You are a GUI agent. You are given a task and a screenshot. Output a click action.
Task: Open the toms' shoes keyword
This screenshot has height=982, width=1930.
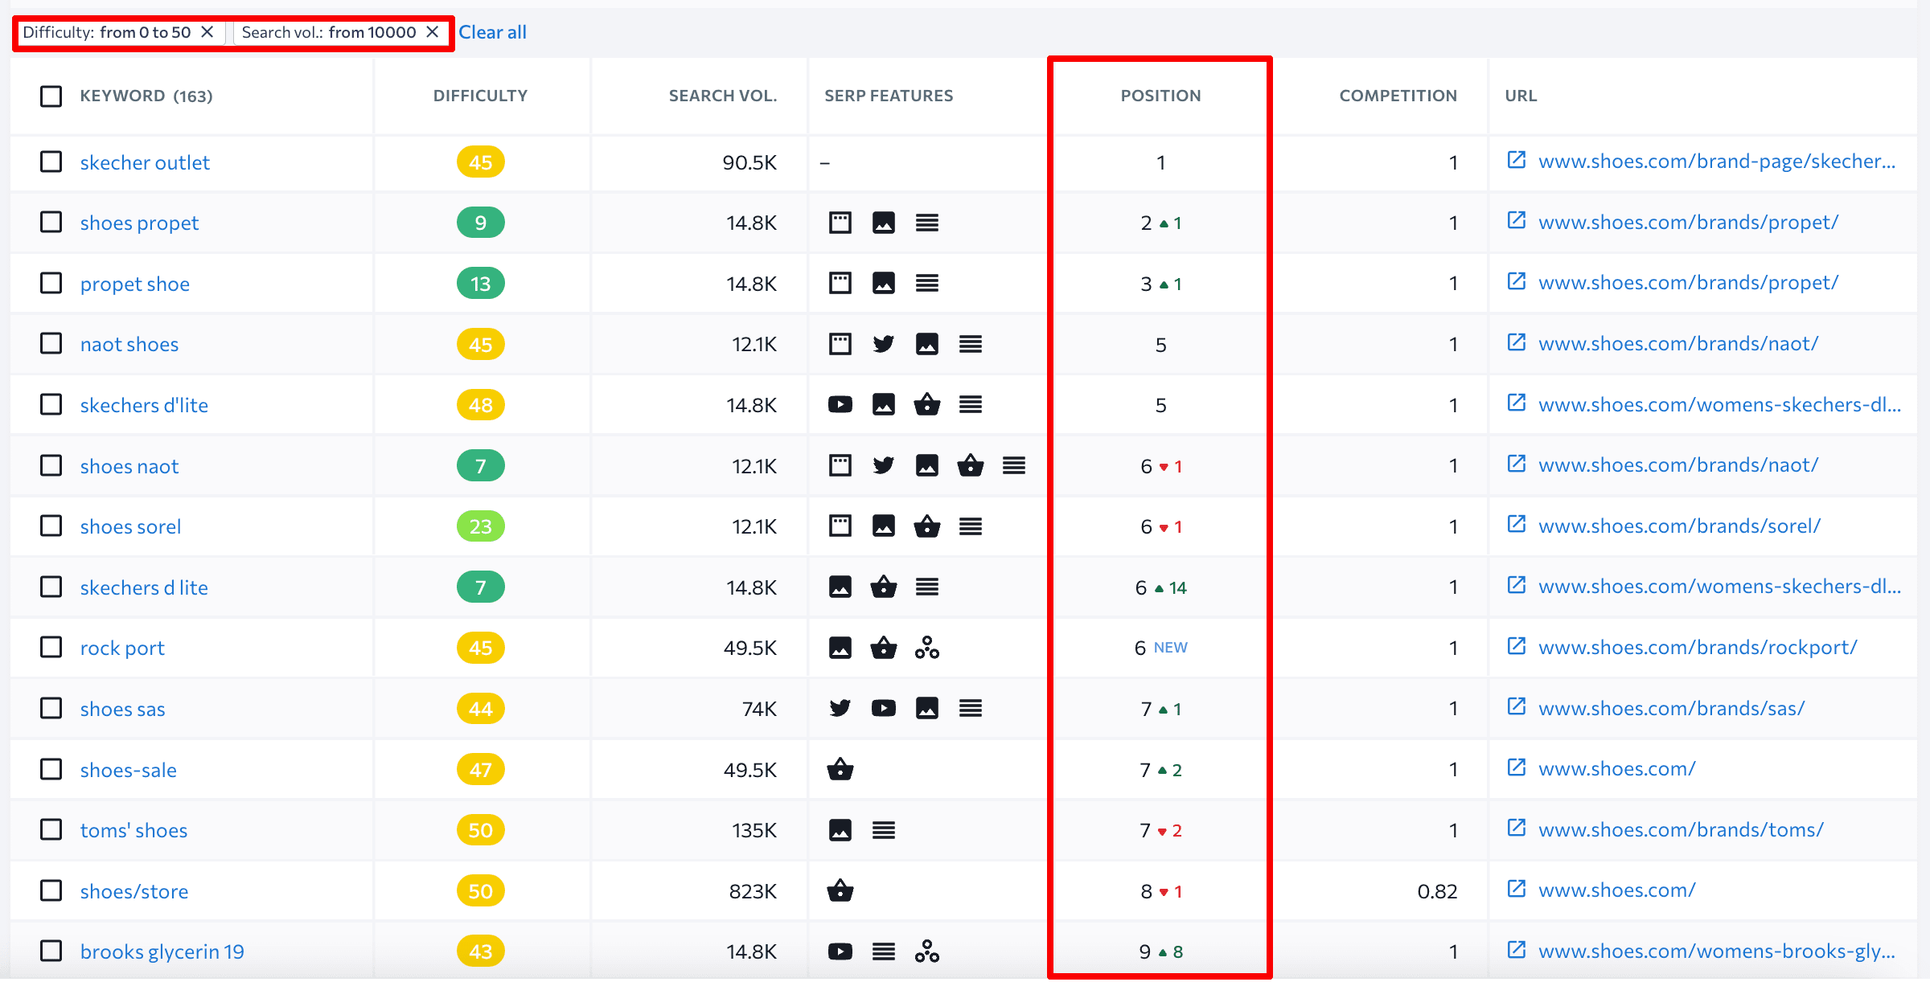(x=133, y=830)
